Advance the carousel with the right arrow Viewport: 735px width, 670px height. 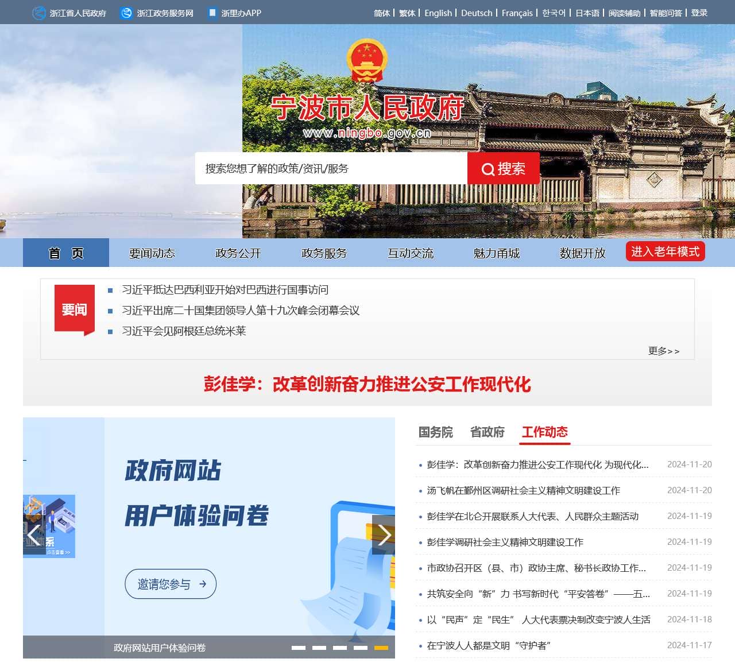click(384, 536)
